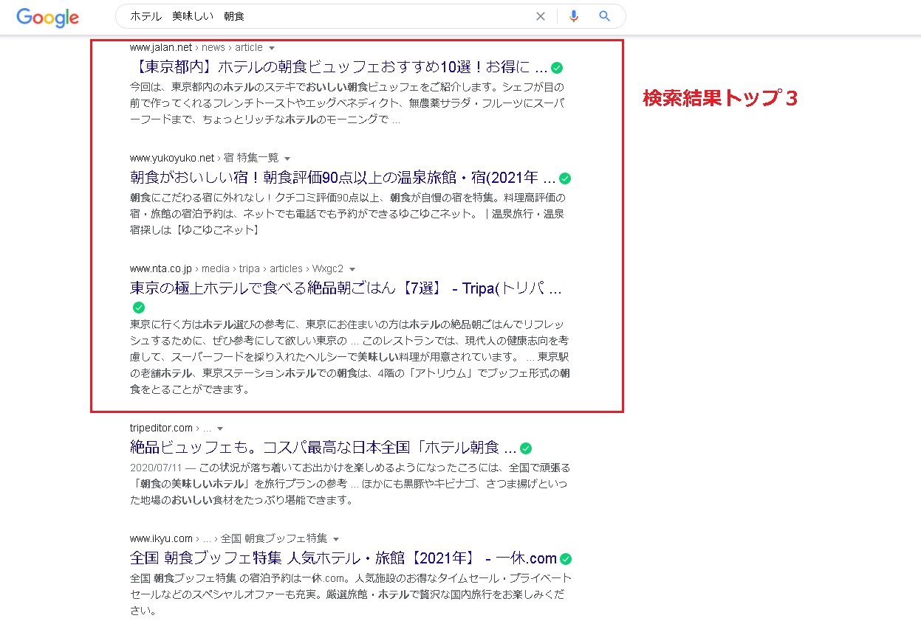
Task: Open 絶品ビュッフェも。コスパ最高な result link
Action: click(323, 448)
